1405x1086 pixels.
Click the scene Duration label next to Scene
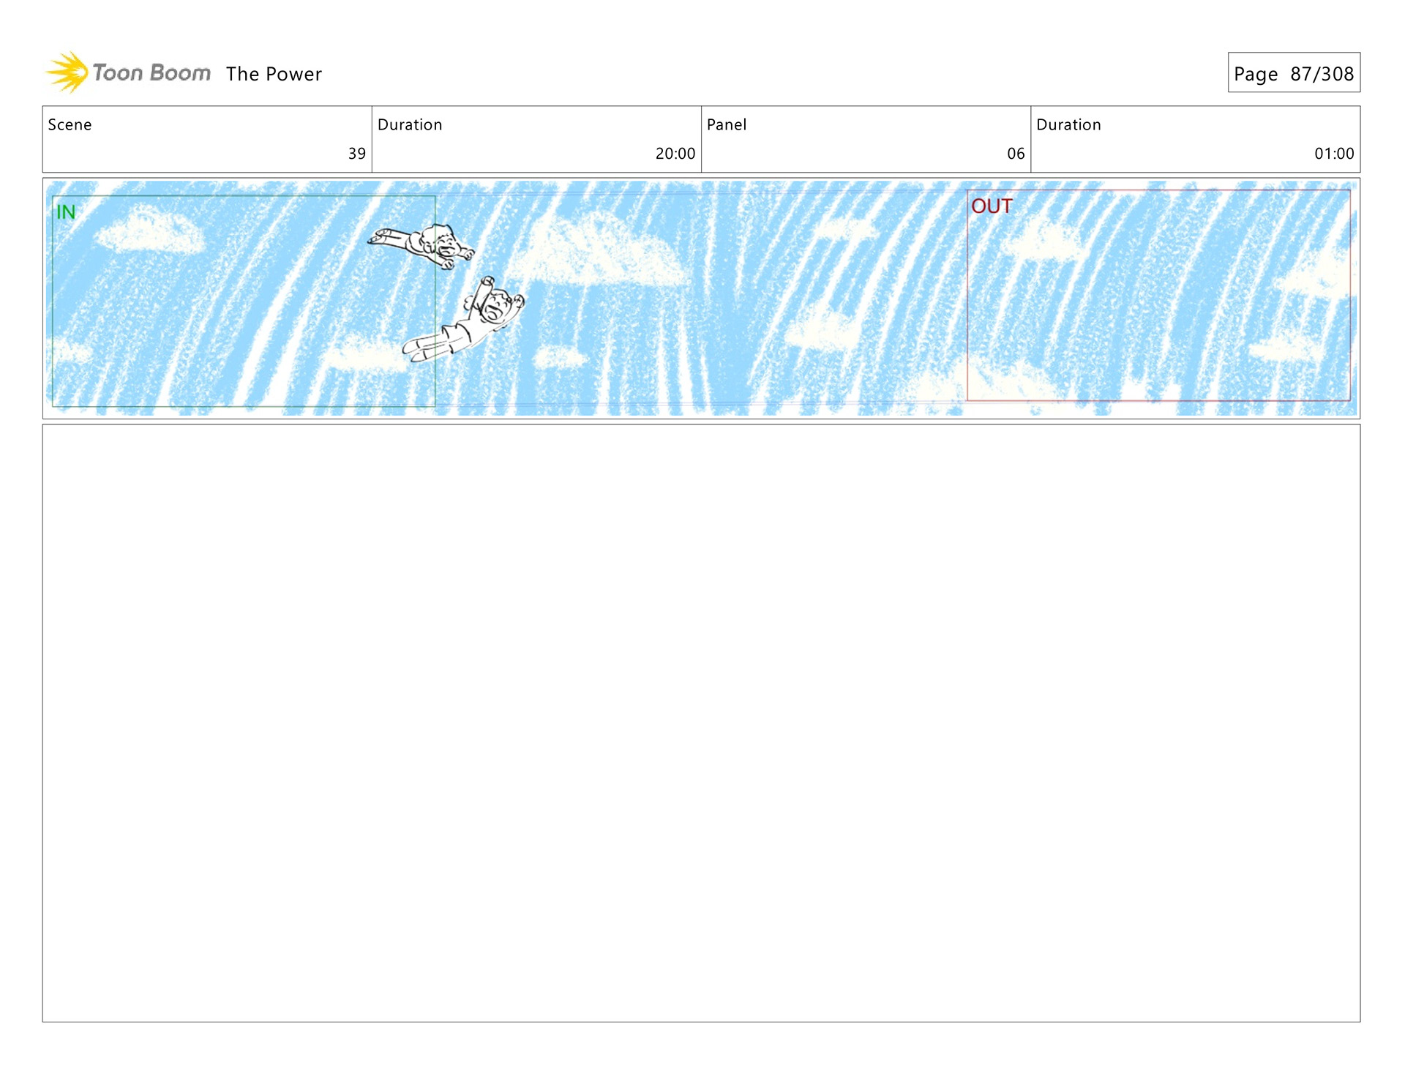pos(410,124)
